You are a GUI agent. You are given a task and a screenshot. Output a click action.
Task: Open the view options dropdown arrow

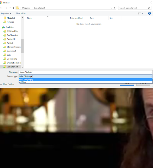[143, 13]
